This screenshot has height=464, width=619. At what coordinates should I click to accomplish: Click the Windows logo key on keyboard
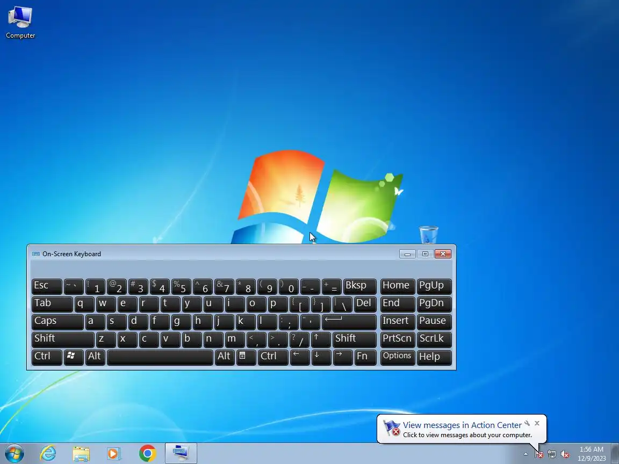pos(74,357)
